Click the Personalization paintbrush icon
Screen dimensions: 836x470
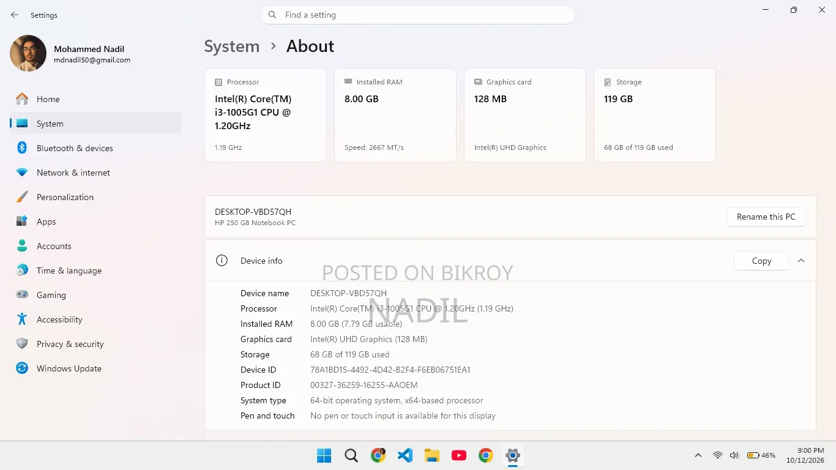pyautogui.click(x=22, y=197)
